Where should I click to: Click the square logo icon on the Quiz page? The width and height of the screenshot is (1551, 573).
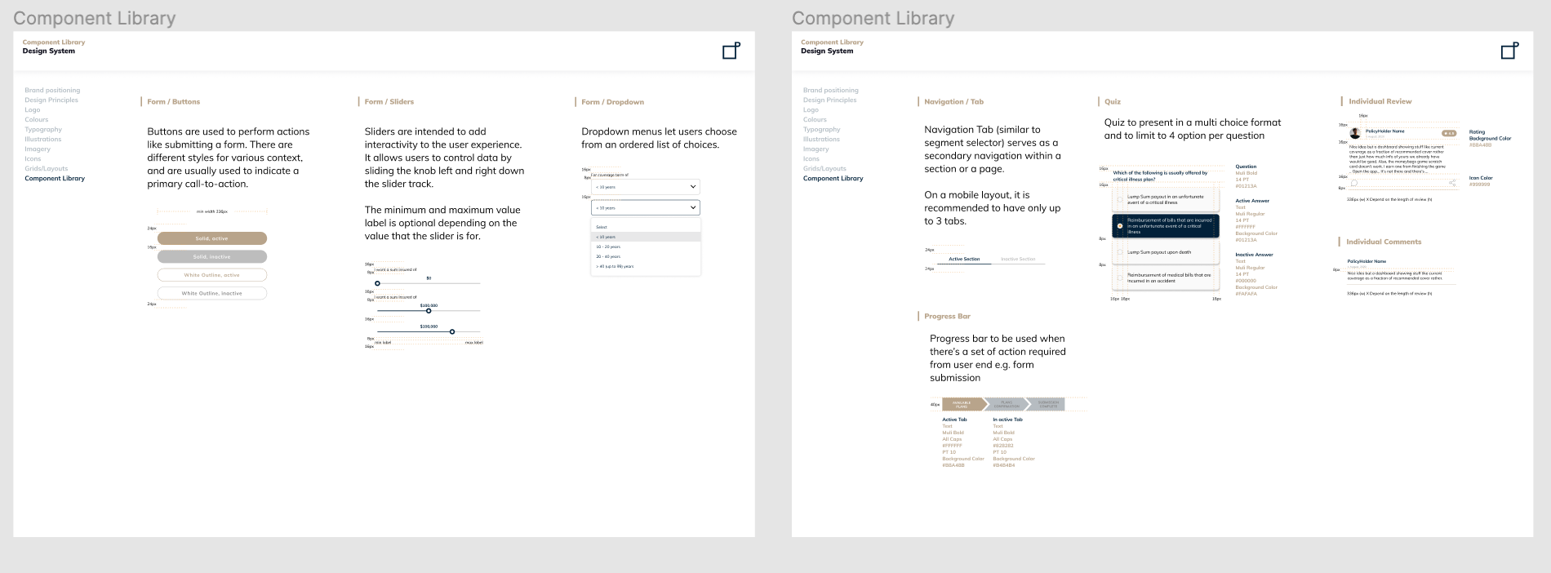point(1510,51)
